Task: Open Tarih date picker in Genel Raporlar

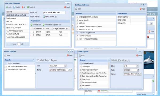Action: [138, 70]
